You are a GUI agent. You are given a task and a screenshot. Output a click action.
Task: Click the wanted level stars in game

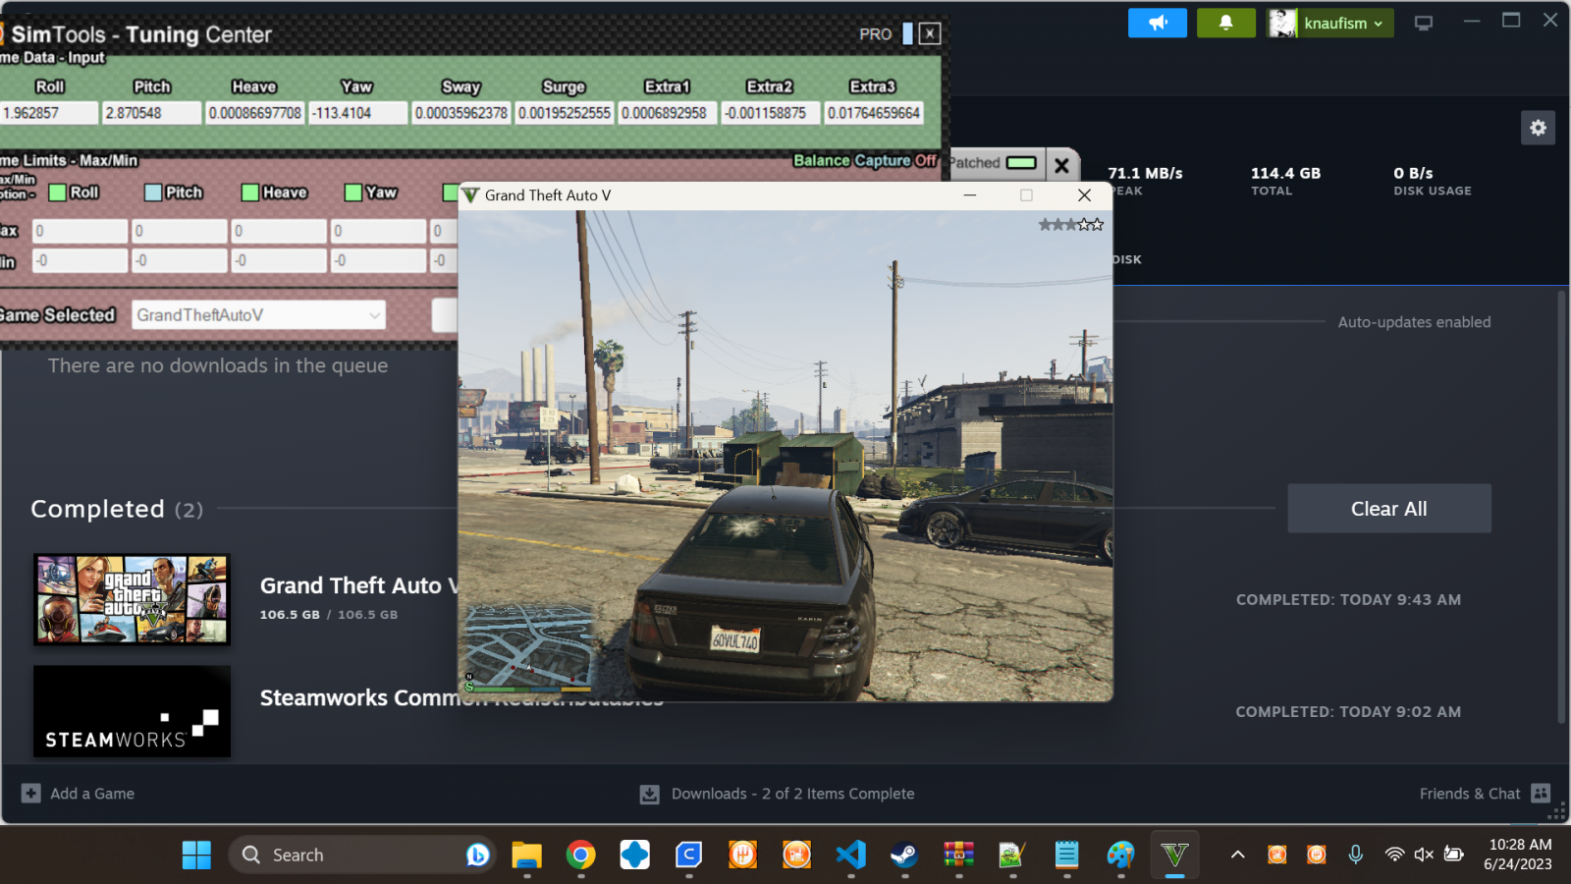click(x=1071, y=225)
